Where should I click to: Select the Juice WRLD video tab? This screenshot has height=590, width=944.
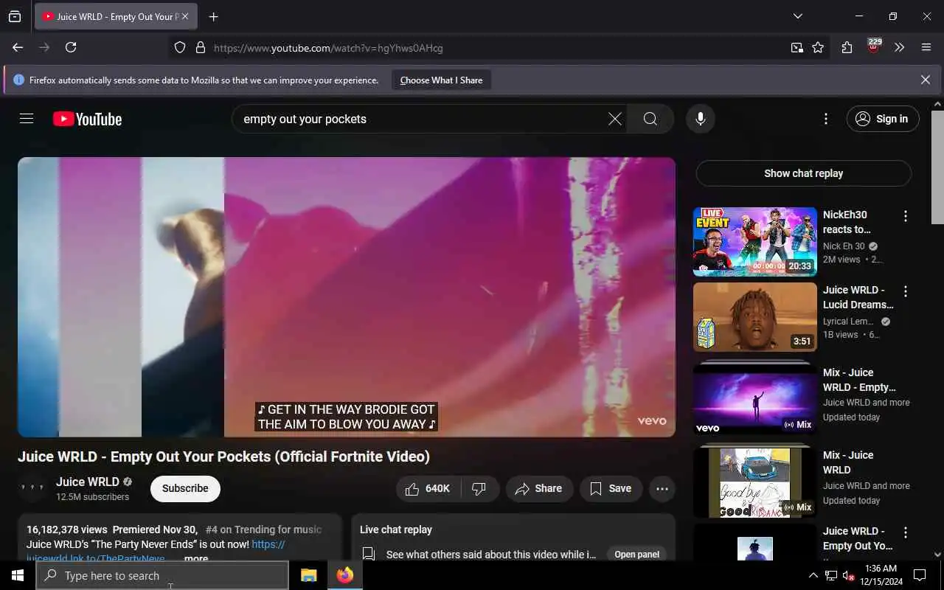point(116,16)
